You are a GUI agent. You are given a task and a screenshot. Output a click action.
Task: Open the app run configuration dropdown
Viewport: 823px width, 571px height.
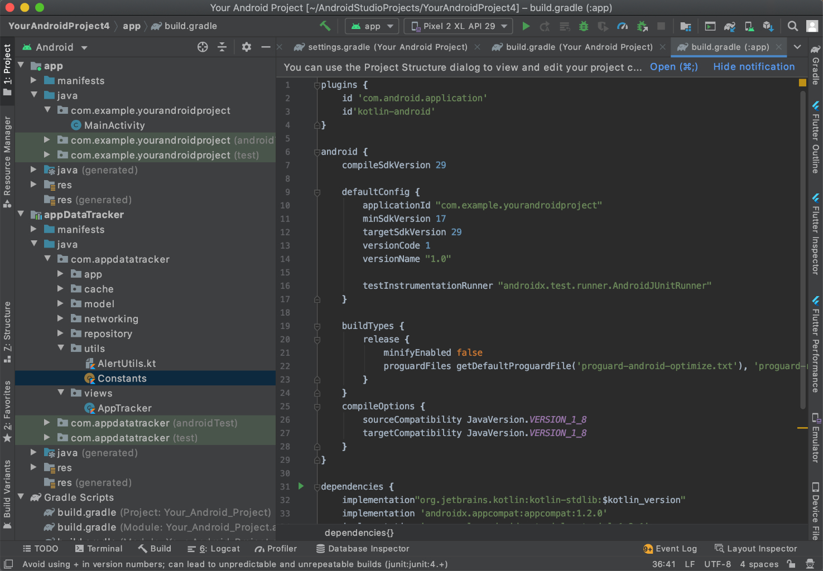pos(372,26)
